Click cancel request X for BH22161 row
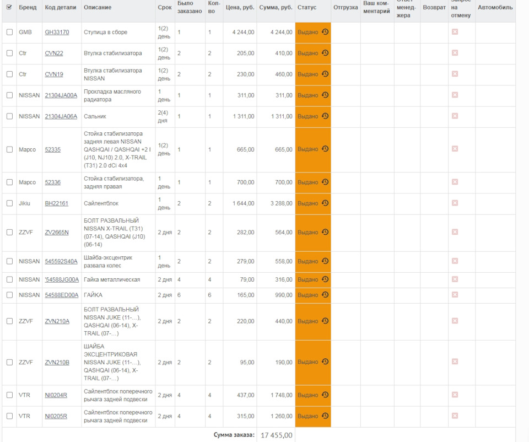 (x=455, y=203)
